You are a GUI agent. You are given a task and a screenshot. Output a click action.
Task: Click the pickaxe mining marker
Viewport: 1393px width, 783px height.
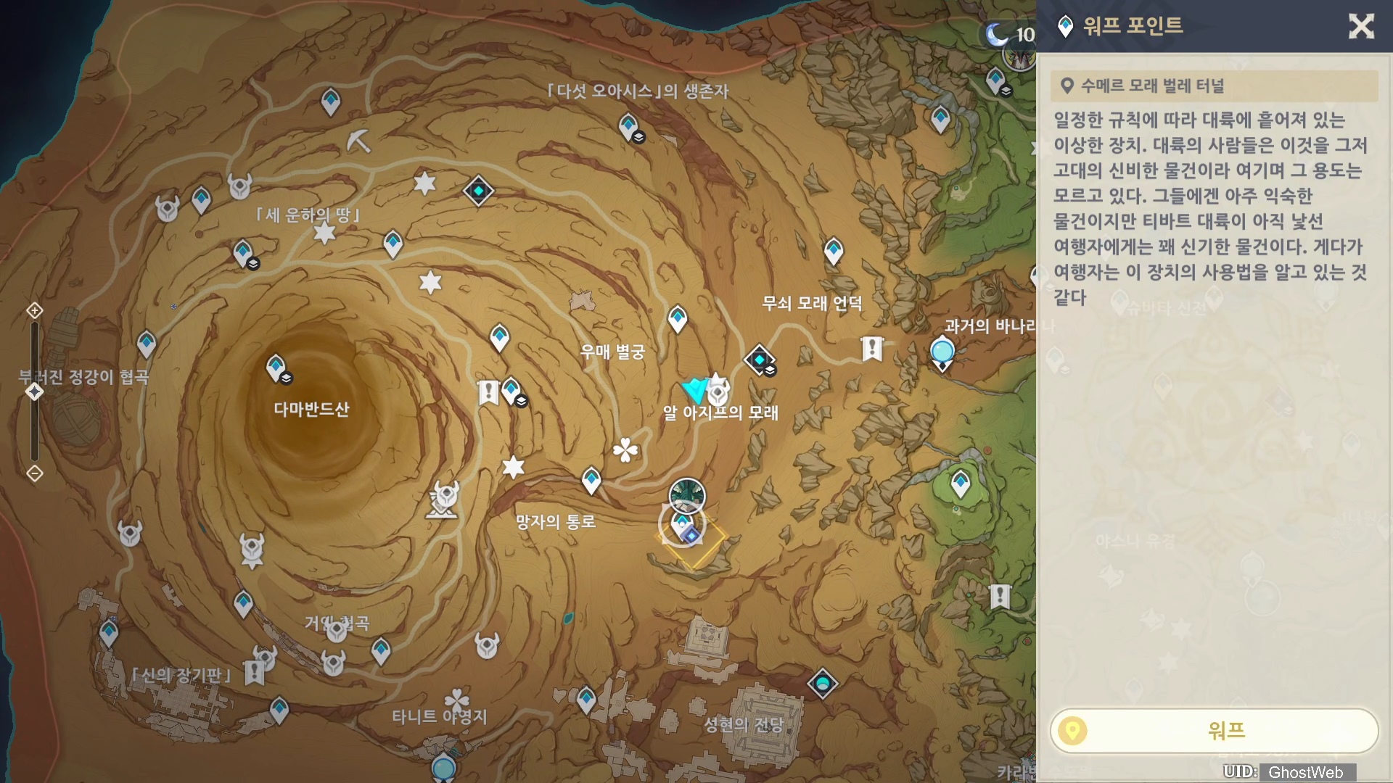(x=358, y=140)
